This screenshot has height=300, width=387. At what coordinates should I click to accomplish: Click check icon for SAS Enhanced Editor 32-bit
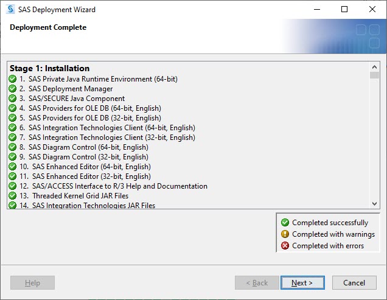pos(12,176)
